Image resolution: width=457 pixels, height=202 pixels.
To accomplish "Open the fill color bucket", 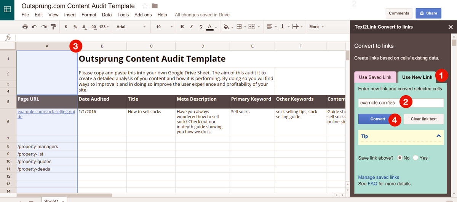I will tap(226, 27).
